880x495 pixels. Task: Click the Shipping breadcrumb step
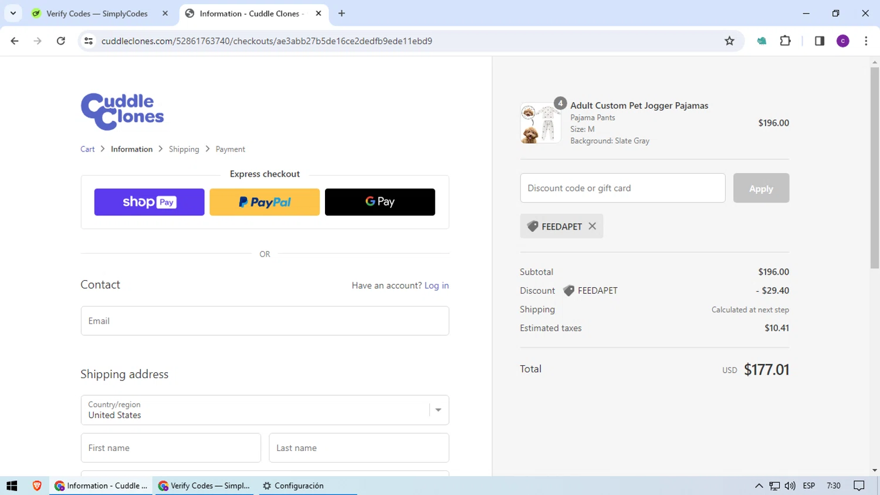(184, 149)
